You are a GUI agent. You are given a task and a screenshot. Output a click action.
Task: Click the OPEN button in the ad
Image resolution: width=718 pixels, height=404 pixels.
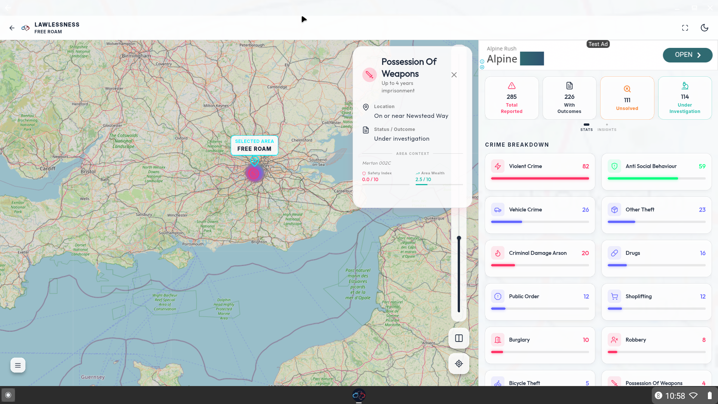point(687,55)
